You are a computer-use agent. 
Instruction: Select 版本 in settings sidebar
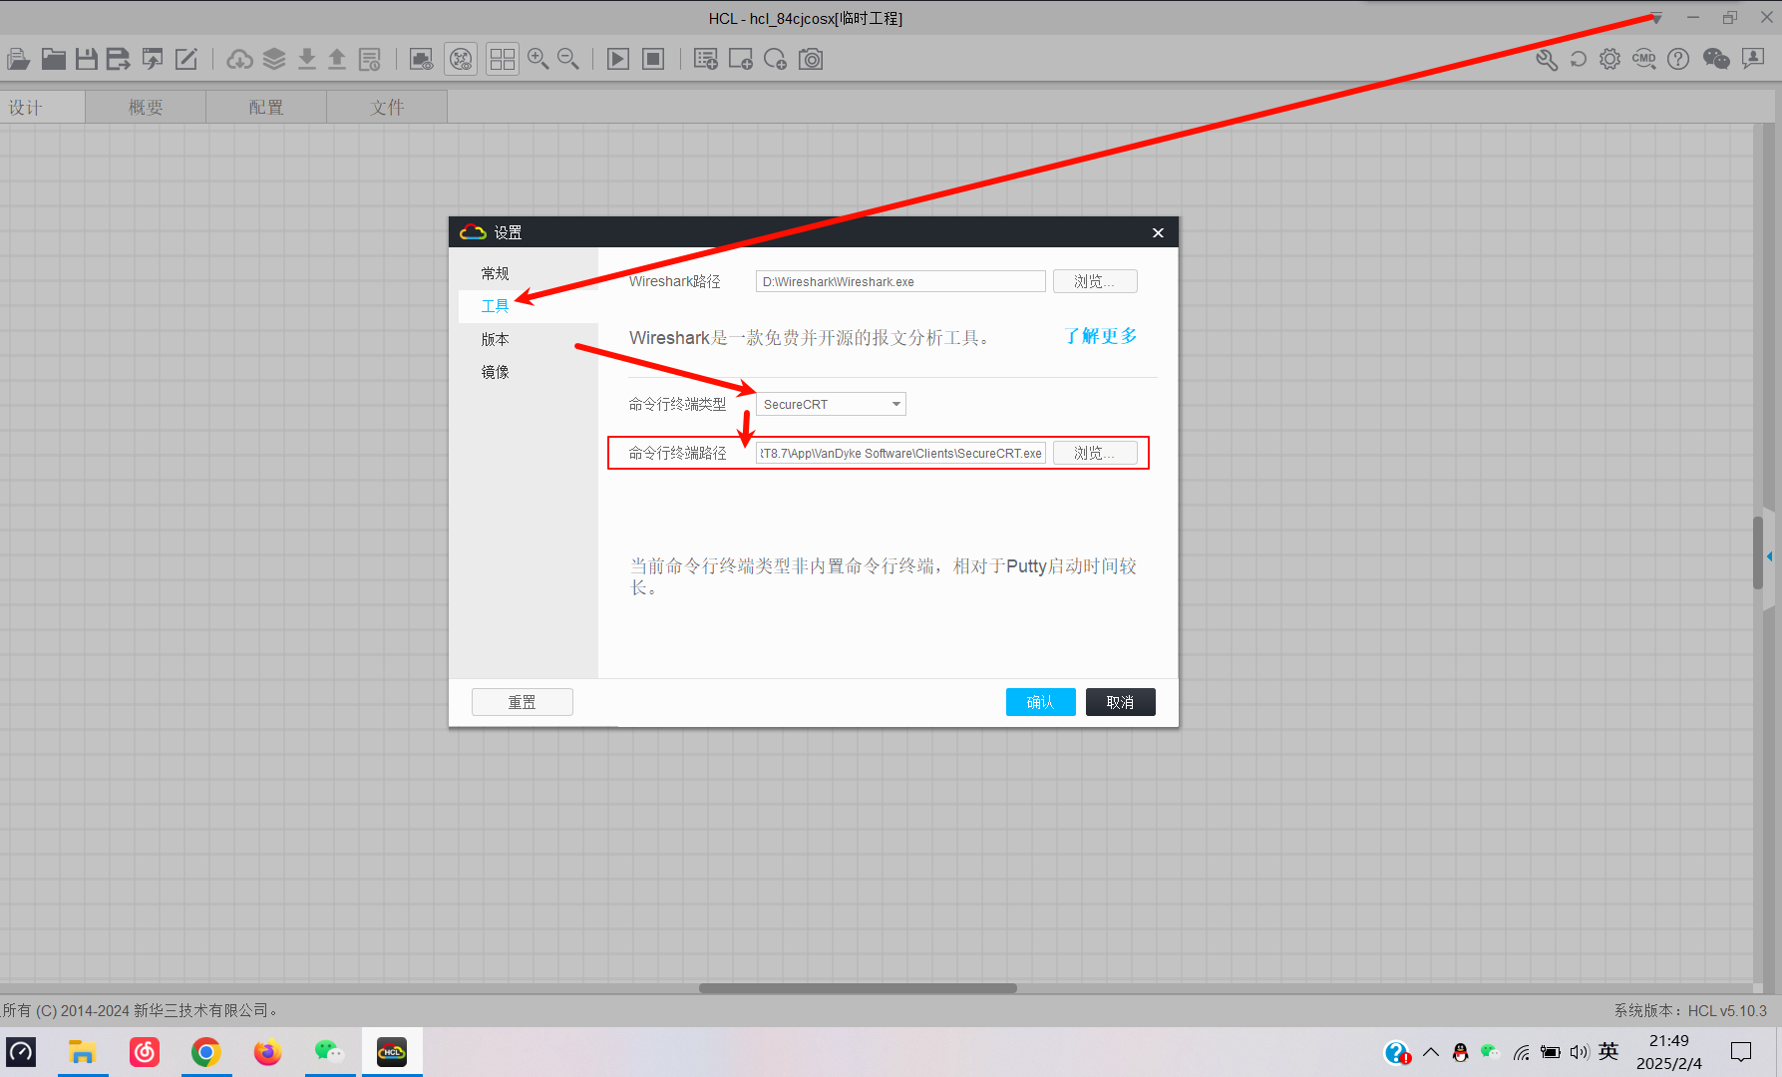point(496,339)
